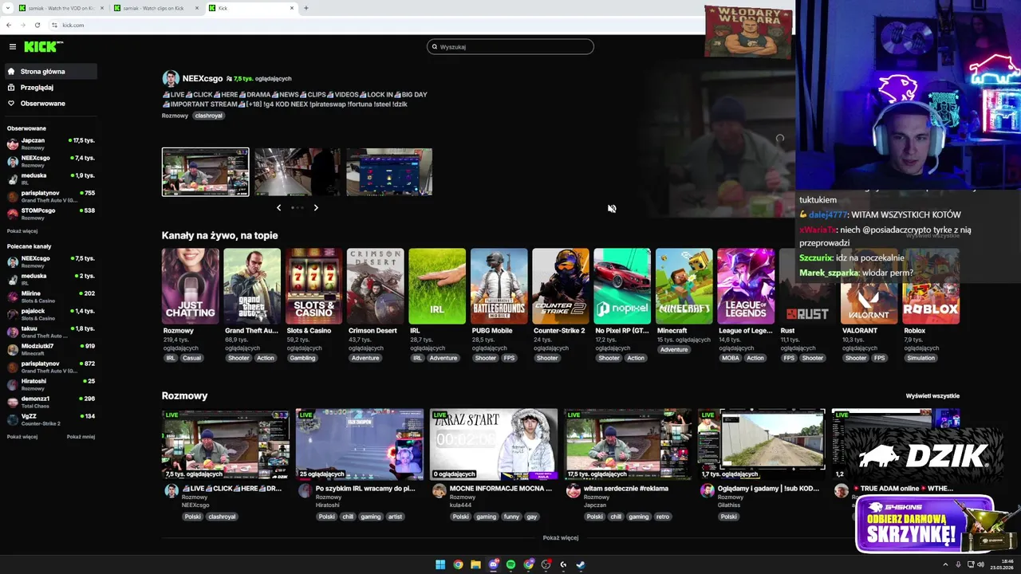Click kula444 avatar under the stream card

(x=440, y=490)
